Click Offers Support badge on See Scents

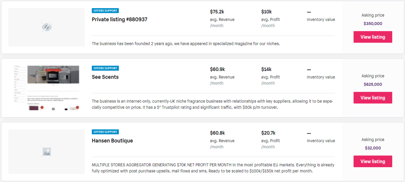point(105,68)
